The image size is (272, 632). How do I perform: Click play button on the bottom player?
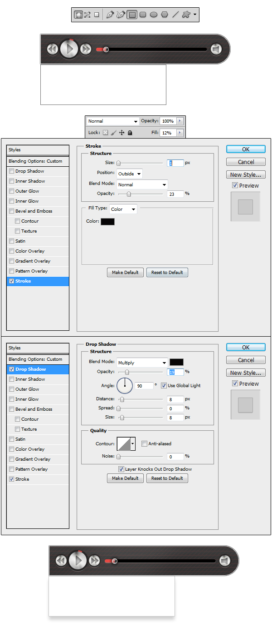tap(78, 561)
